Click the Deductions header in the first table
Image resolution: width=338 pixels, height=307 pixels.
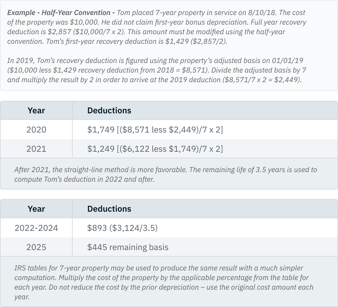point(109,111)
